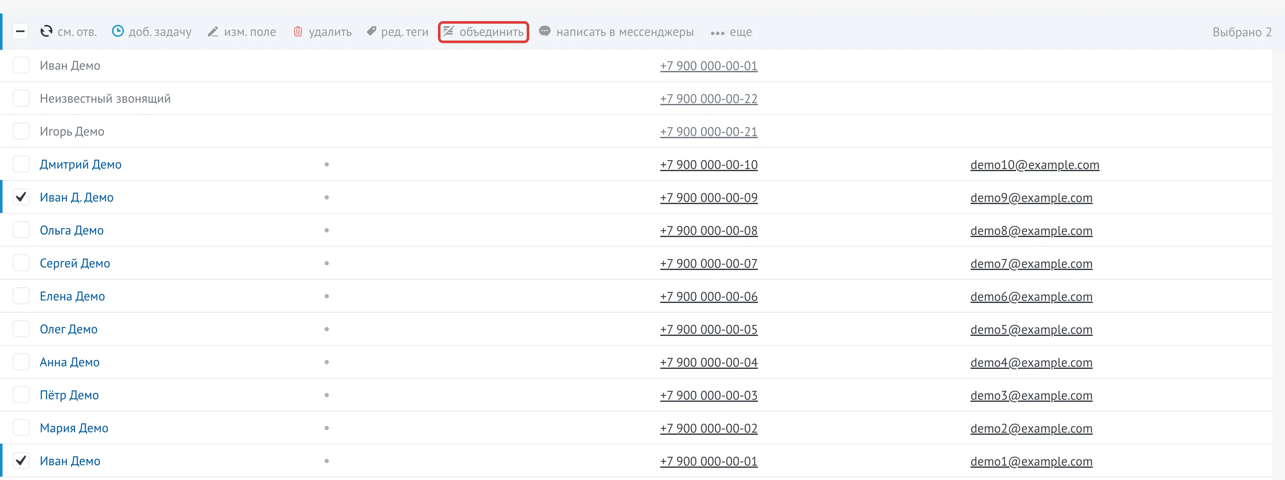The image size is (1285, 480).
Task: Click the chat bubble messengers icon
Action: click(x=545, y=31)
